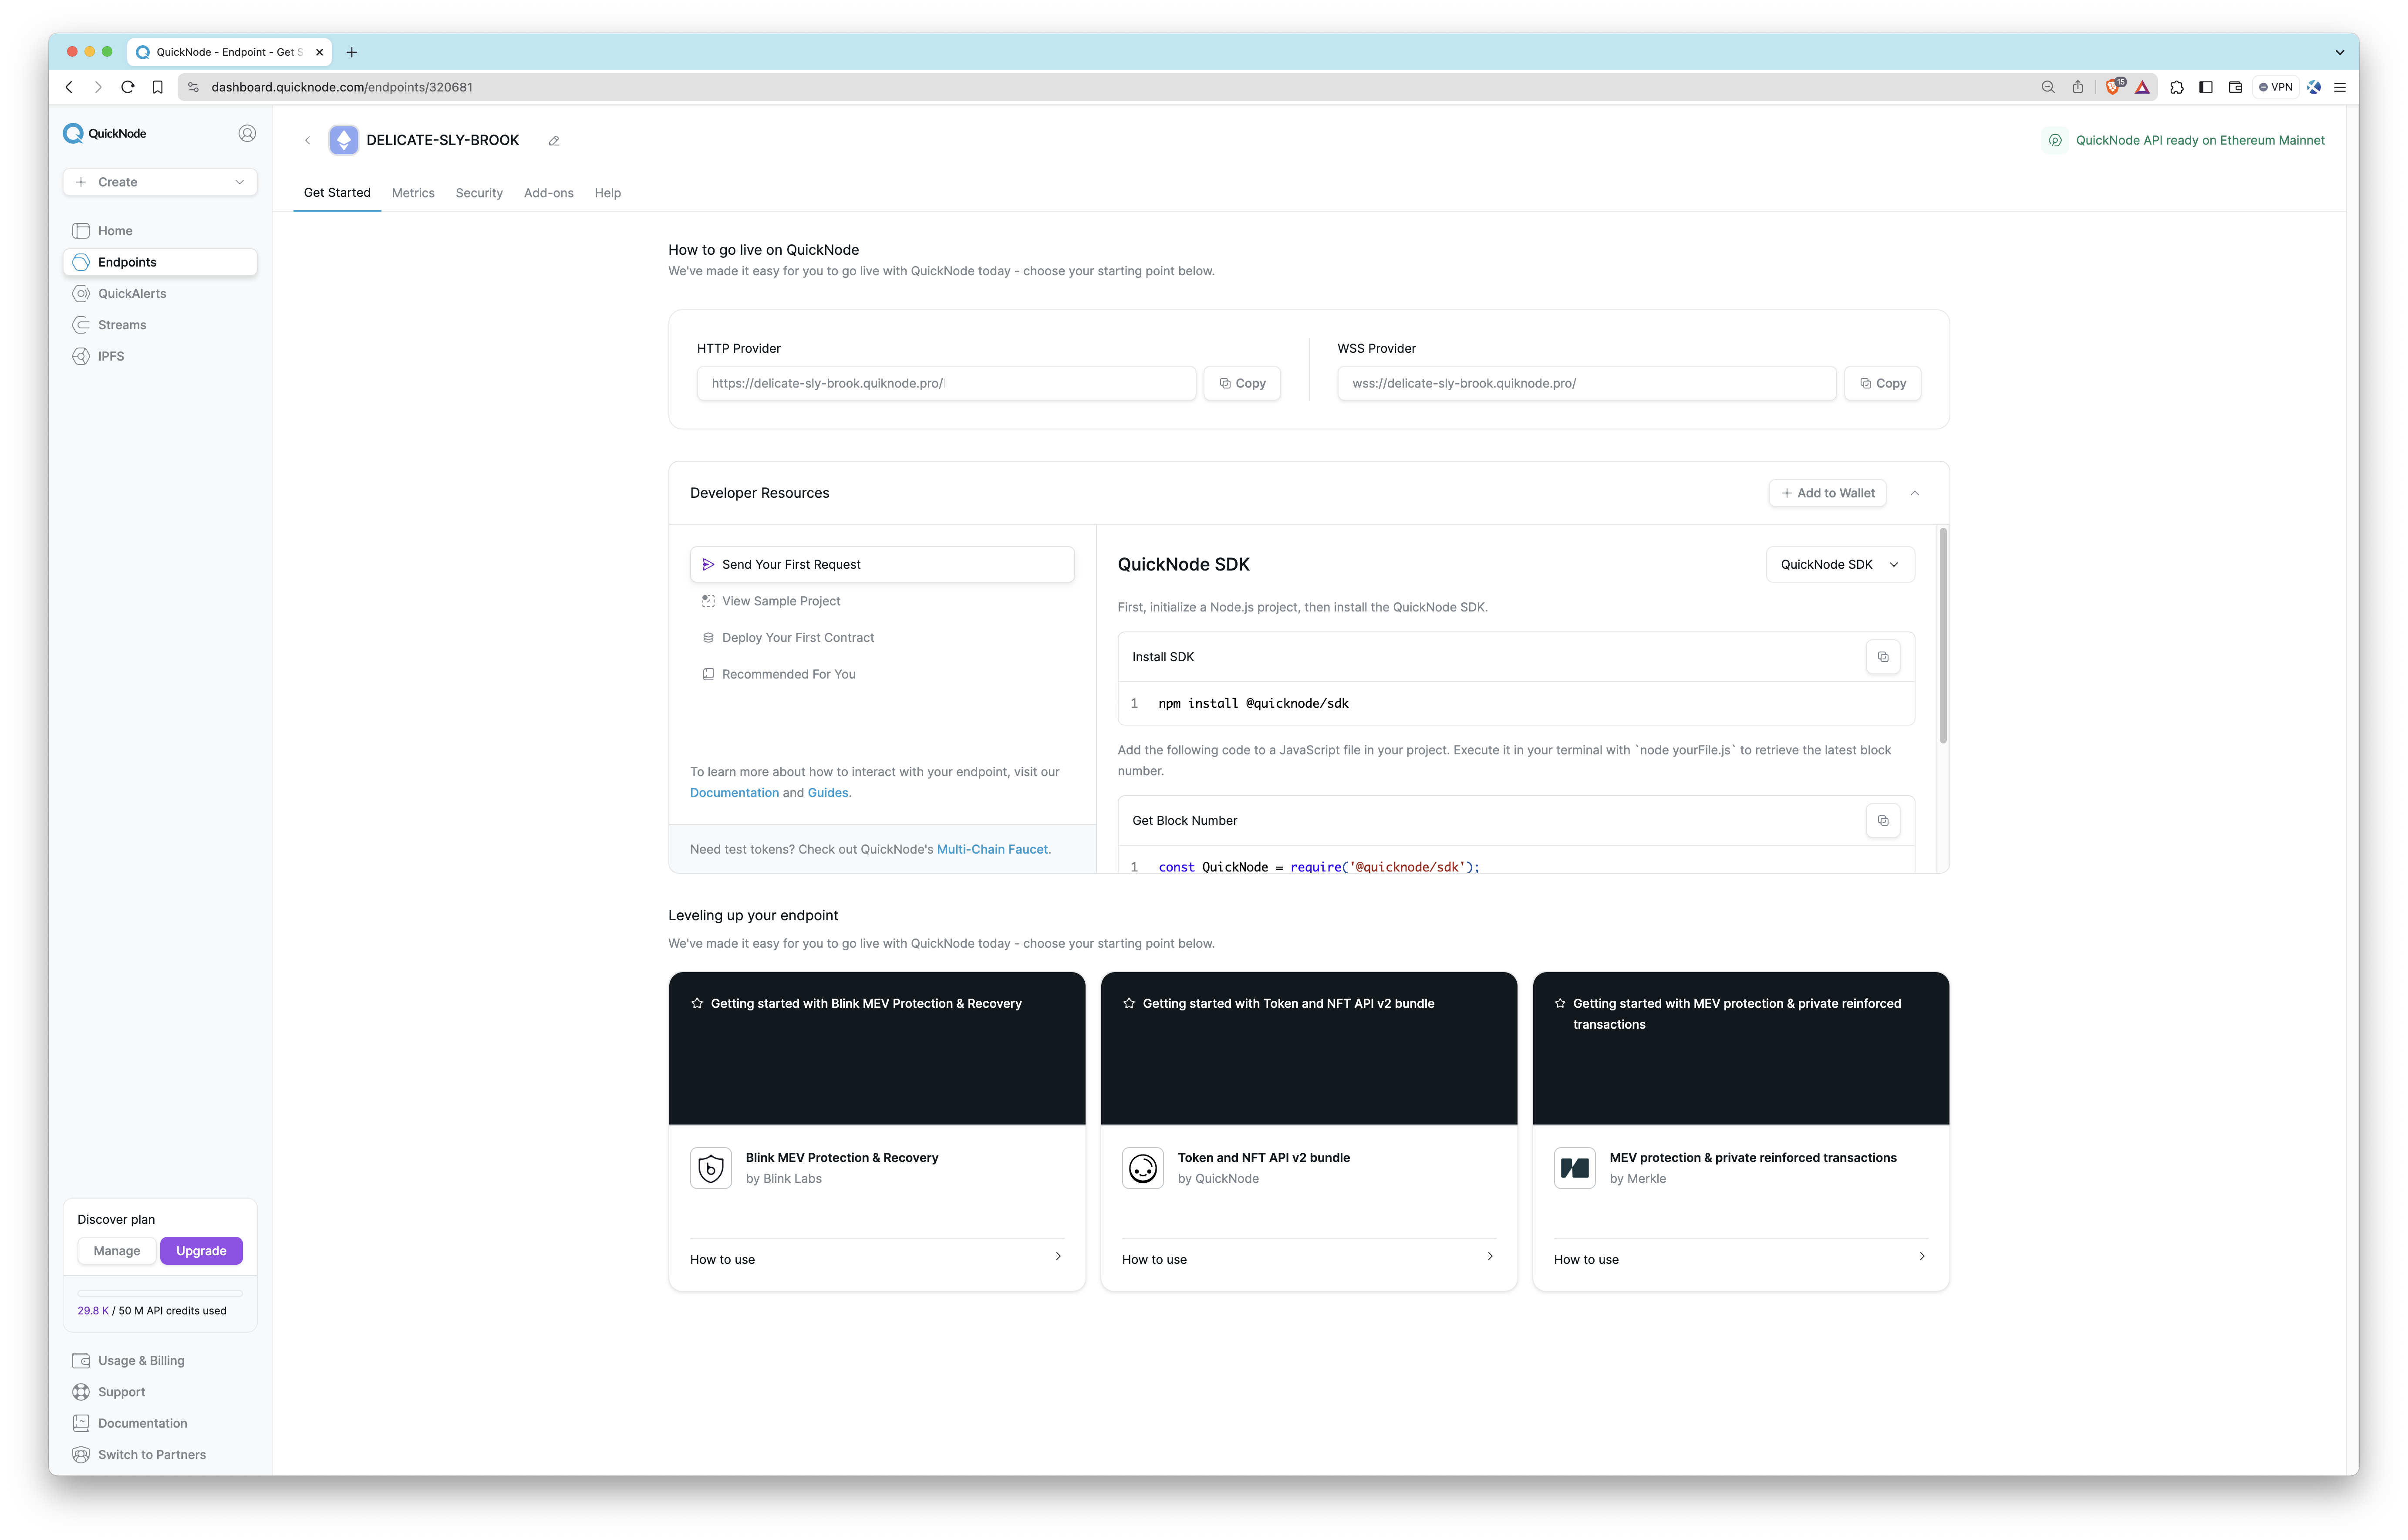
Task: Click the Ethereum endpoint logo icon
Action: 343,140
